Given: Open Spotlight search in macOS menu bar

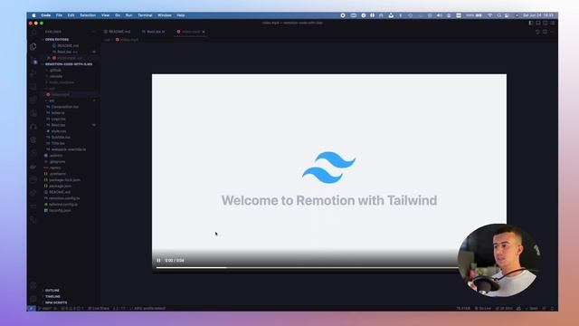Looking at the screenshot, I should pyautogui.click(x=498, y=15).
